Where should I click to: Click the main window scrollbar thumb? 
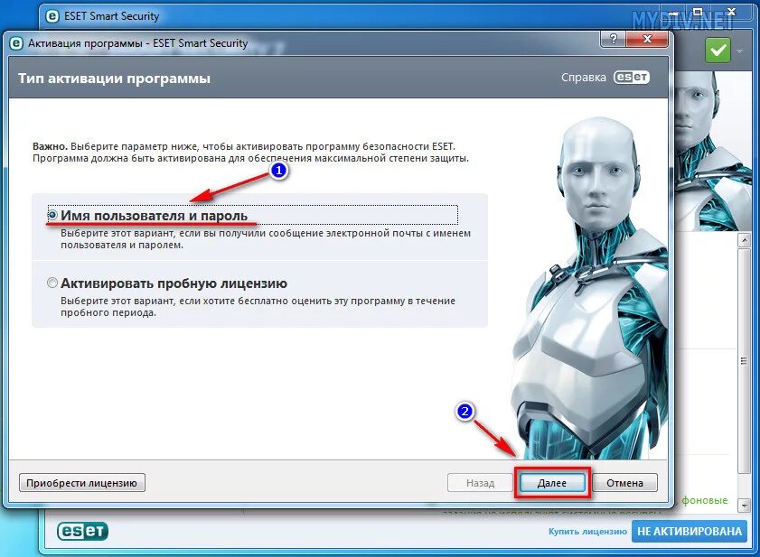pyautogui.click(x=744, y=361)
